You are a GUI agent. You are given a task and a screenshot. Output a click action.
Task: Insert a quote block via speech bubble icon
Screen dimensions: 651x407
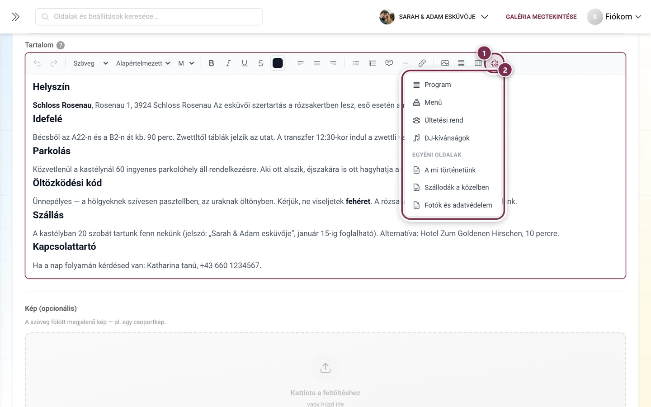tap(389, 63)
